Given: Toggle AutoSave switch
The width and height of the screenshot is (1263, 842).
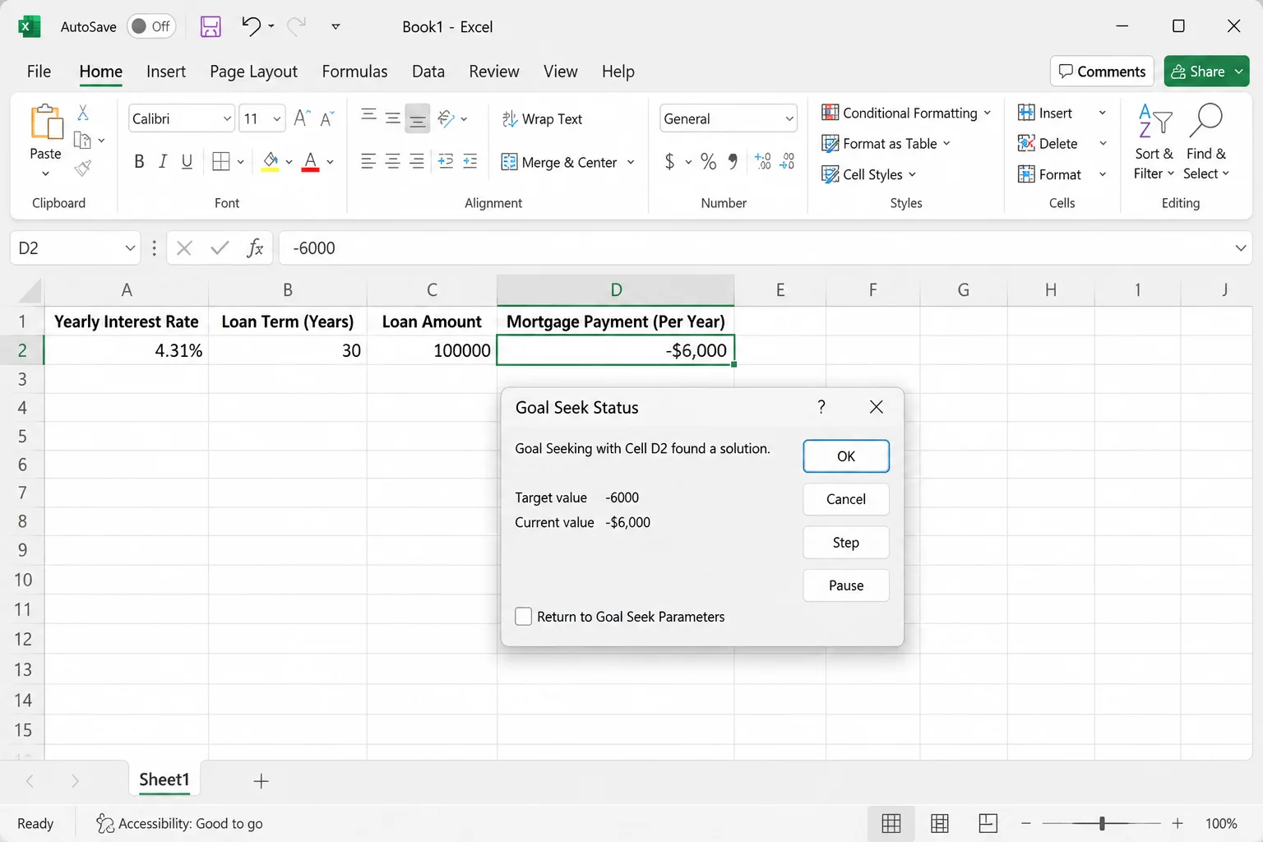Looking at the screenshot, I should [x=150, y=26].
